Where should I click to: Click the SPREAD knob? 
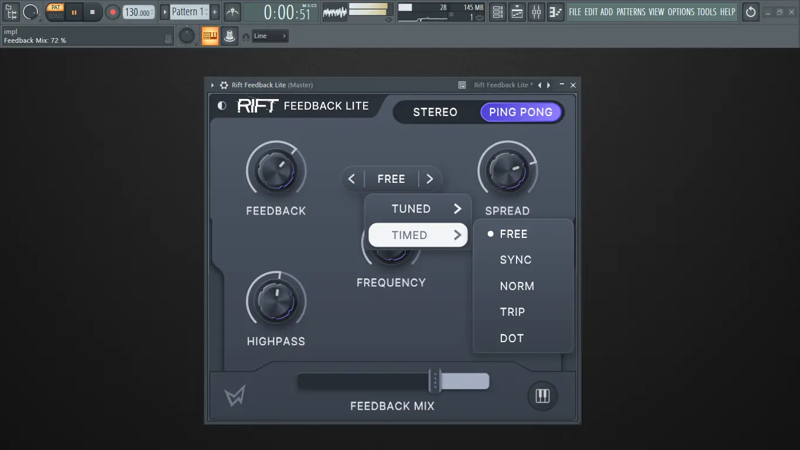(508, 171)
